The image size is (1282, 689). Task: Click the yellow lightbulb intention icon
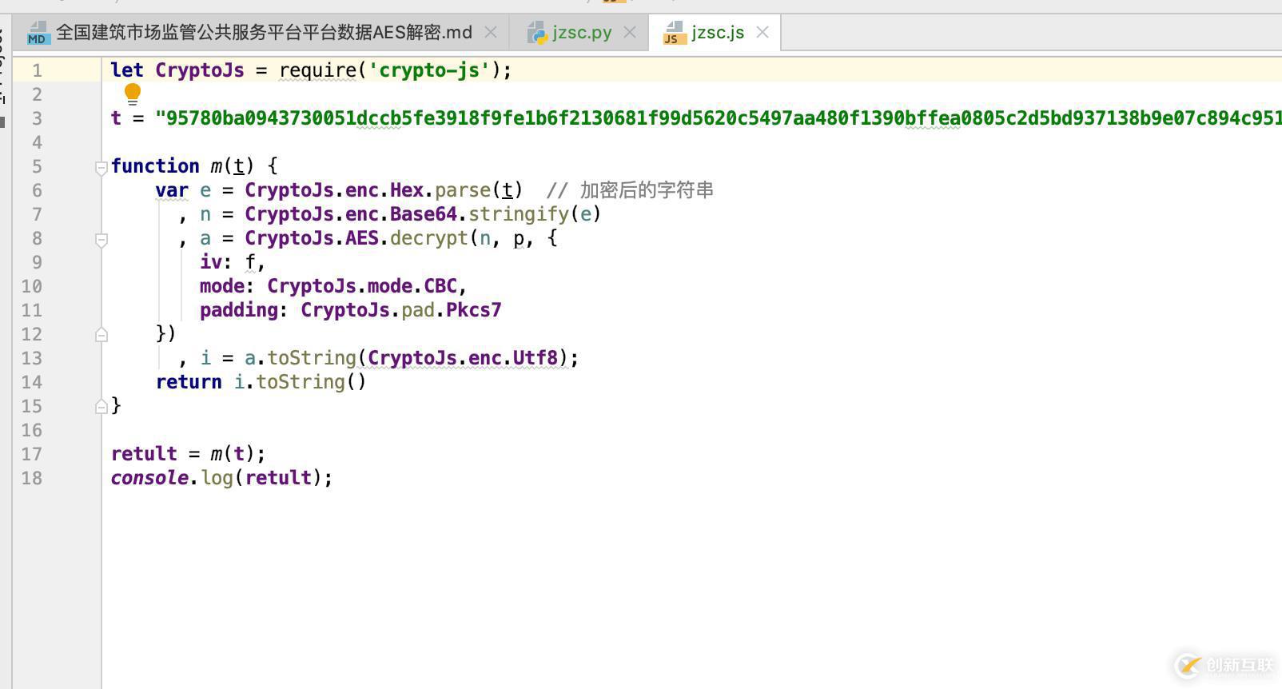click(x=133, y=94)
